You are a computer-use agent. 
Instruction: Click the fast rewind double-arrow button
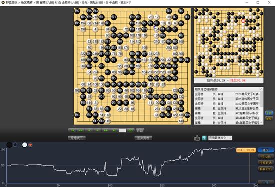[x=81, y=130]
